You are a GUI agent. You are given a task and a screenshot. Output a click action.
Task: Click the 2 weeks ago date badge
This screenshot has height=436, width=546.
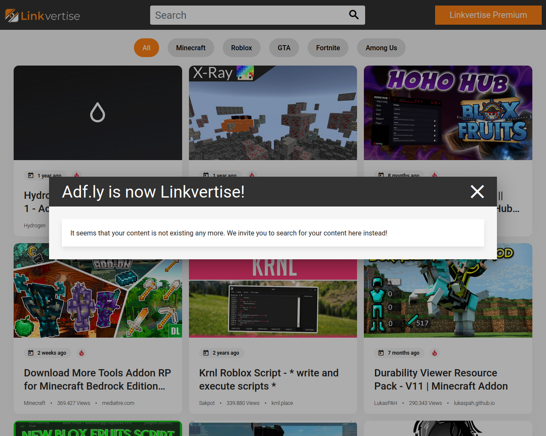[x=47, y=353]
